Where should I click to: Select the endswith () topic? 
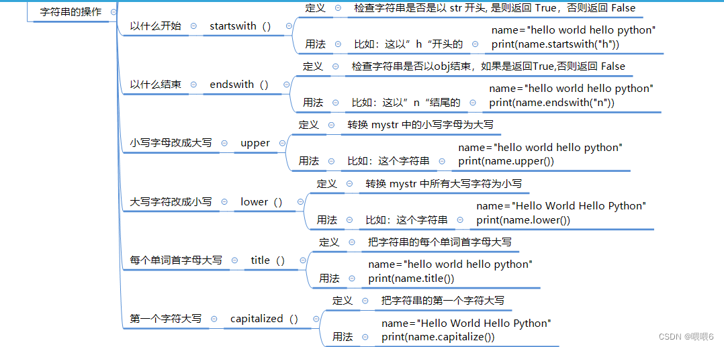click(239, 85)
